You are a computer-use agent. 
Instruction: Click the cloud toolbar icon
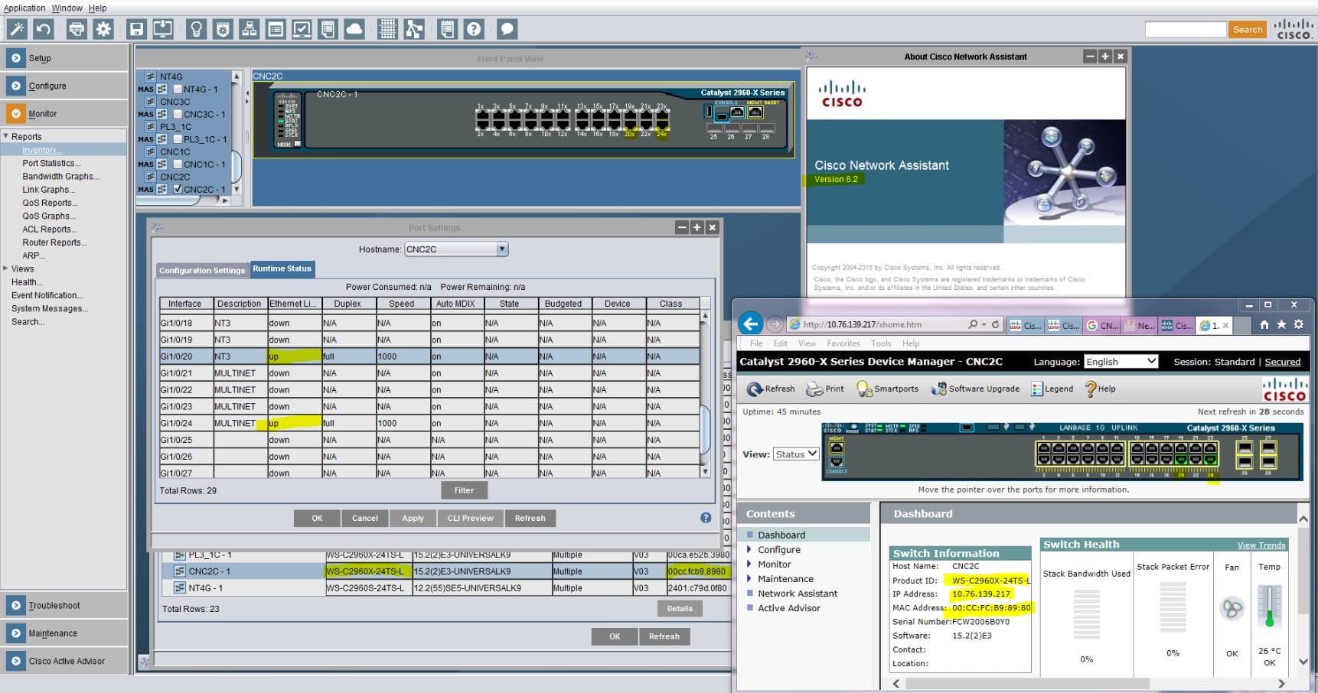click(x=354, y=29)
